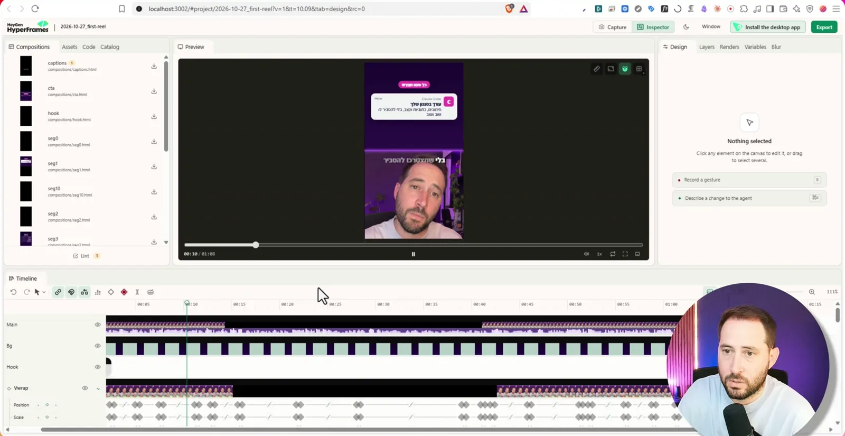Viewport: 845px width, 436px height.
Task: Click the red auto-keyframe diamond button
Action: 124,292
